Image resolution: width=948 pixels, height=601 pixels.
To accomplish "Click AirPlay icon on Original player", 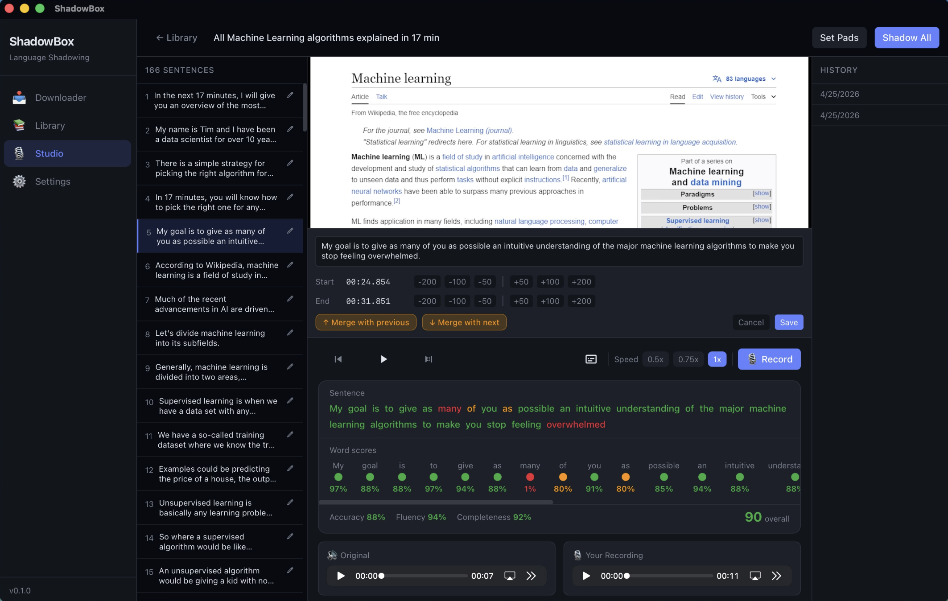I will click(510, 576).
